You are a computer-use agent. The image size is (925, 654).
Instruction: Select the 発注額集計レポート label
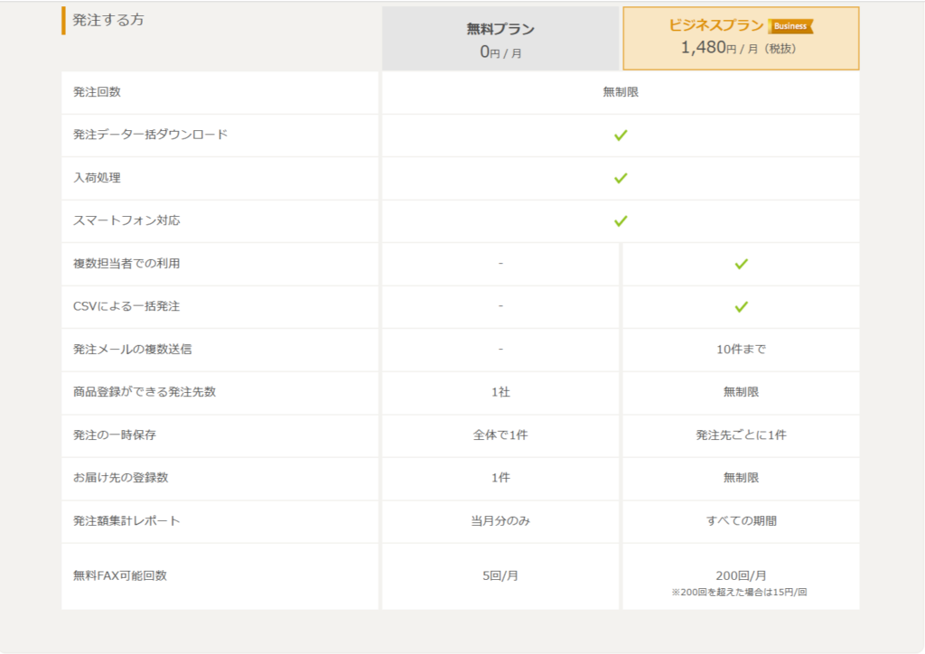(x=126, y=520)
